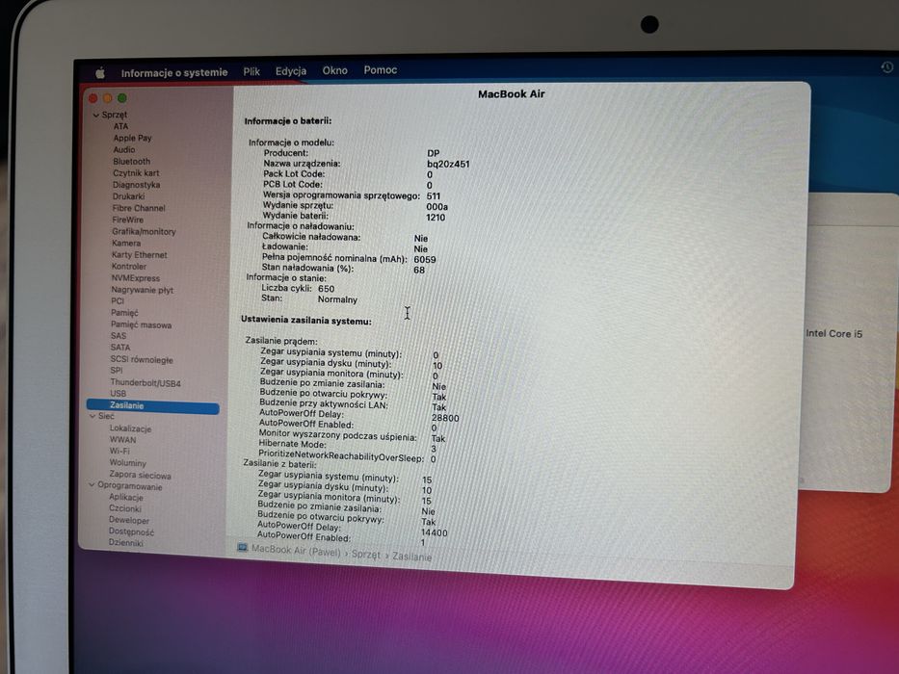Viewport: 899px width, 674px height.
Task: Select SATA in the sidebar
Action: coord(120,348)
